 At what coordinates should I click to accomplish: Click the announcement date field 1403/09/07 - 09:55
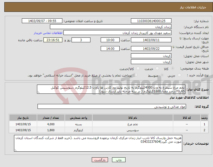(42, 21)
